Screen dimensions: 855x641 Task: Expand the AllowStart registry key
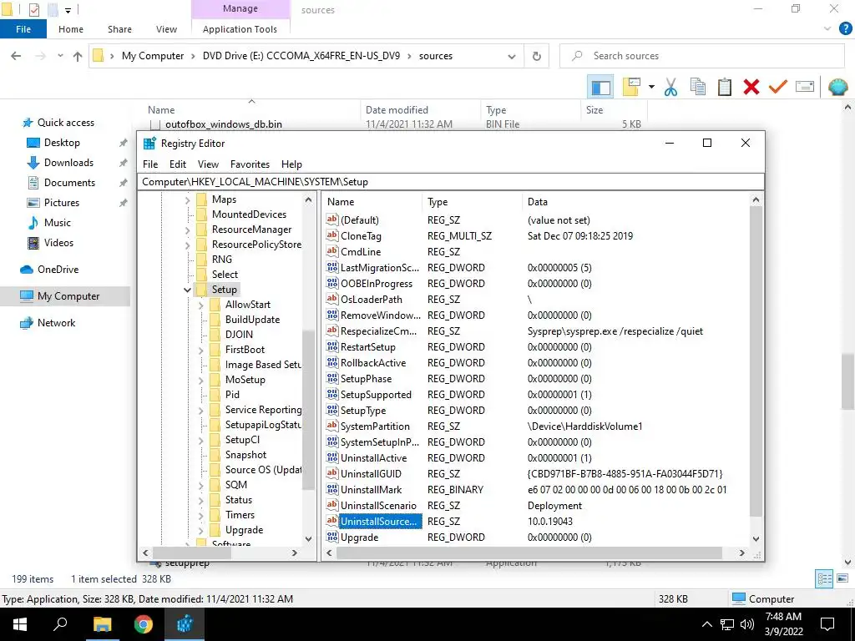click(x=200, y=305)
